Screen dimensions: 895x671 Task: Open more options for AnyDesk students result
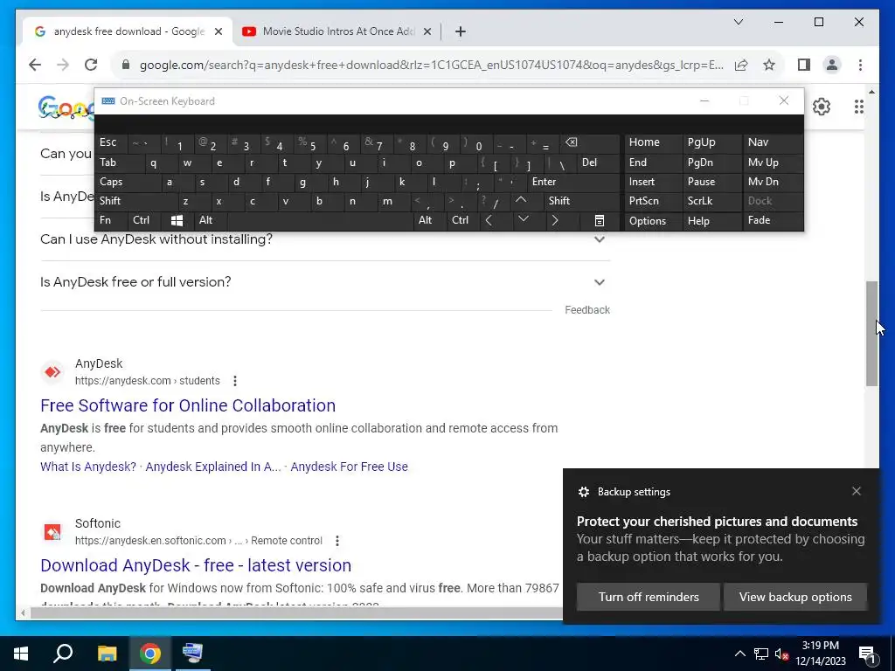click(x=235, y=381)
